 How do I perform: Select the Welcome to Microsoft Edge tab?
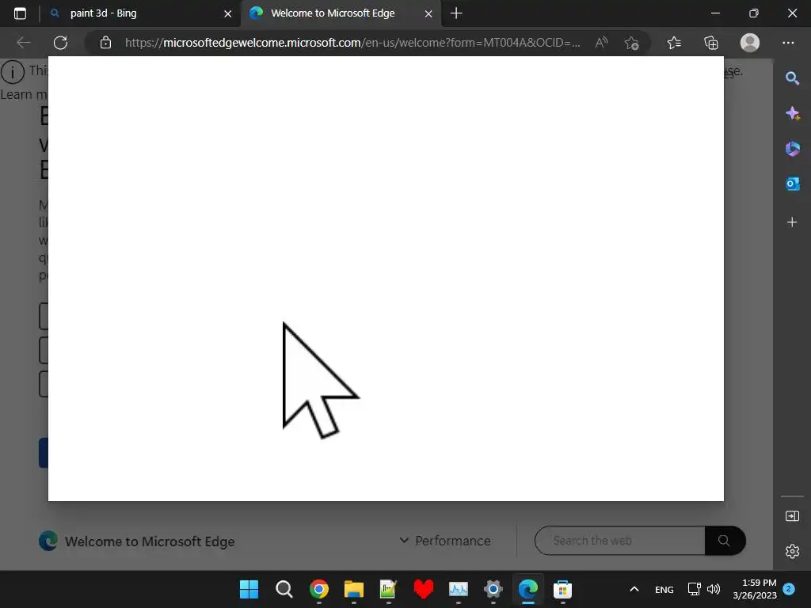341,13
